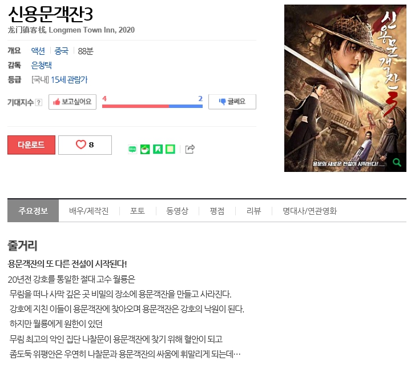This screenshot has width=411, height=369.
Task: Click the green bookmark share icon
Action: 158,150
